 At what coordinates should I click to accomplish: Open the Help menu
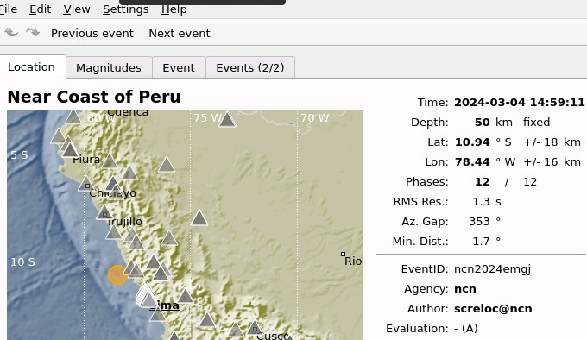pos(174,9)
